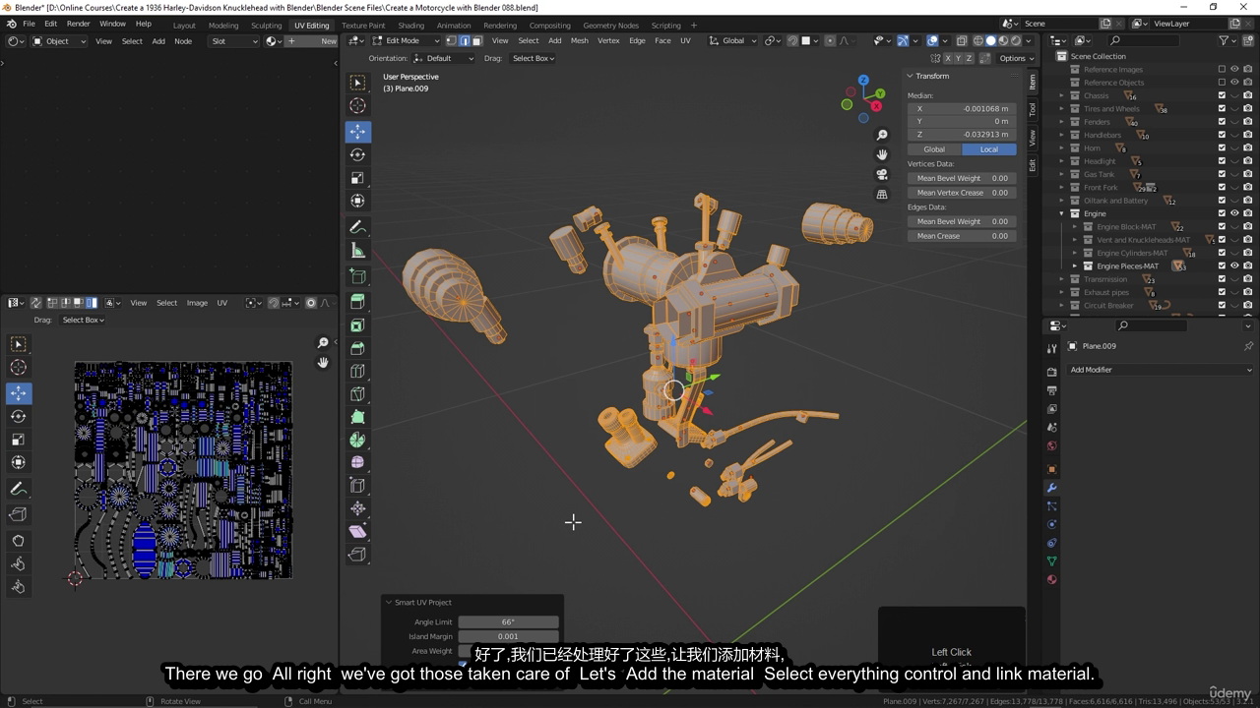The width and height of the screenshot is (1260, 708).
Task: Choose the Extrude Region tool
Action: (357, 302)
